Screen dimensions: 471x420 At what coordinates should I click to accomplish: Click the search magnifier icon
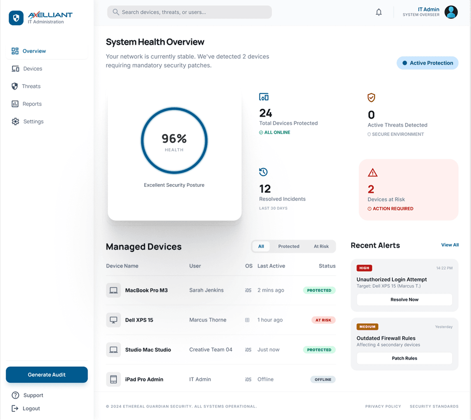(116, 12)
